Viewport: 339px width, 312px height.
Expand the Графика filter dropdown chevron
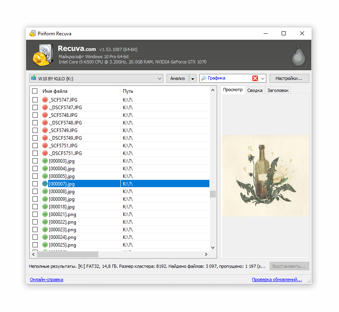[x=263, y=79]
